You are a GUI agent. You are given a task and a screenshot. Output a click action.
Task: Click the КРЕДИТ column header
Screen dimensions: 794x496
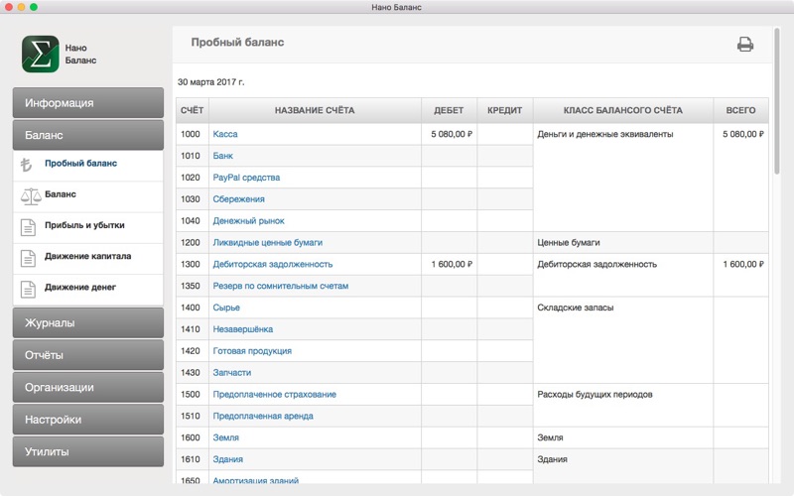click(x=505, y=110)
